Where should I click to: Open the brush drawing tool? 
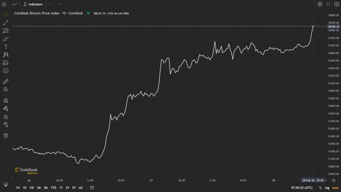(x=6, y=39)
